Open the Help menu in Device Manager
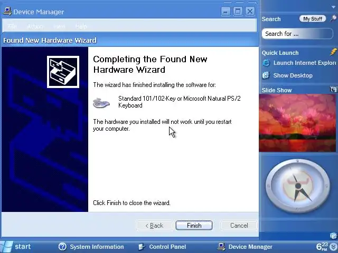The height and width of the screenshot is (253, 338). point(81,26)
